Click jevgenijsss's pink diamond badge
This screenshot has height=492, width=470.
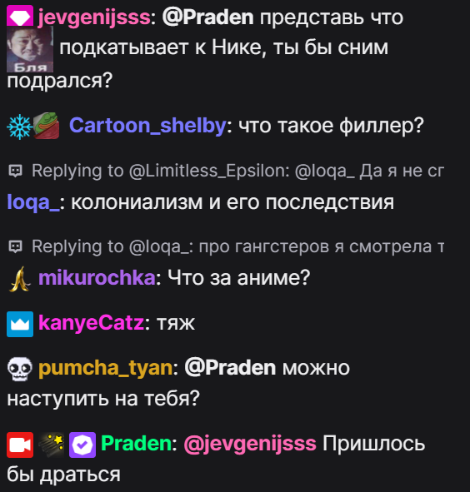click(x=20, y=16)
